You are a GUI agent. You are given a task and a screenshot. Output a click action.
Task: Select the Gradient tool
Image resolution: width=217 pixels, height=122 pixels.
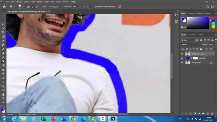pyautogui.click(x=3, y=65)
